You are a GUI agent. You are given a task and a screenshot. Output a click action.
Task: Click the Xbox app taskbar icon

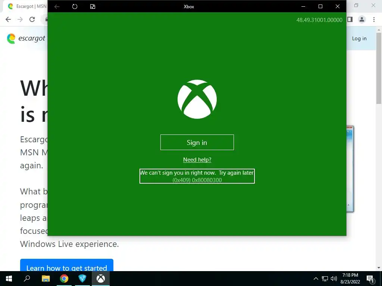click(x=101, y=279)
